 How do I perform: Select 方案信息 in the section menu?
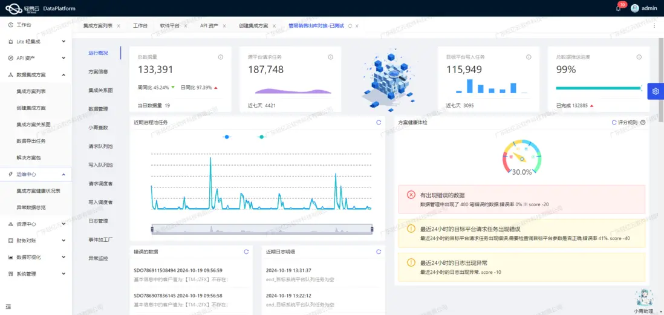click(x=98, y=71)
